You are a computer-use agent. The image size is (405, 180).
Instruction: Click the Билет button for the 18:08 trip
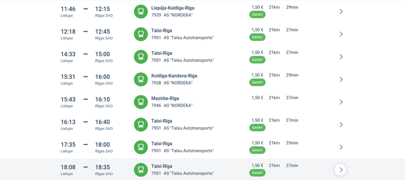click(x=257, y=173)
